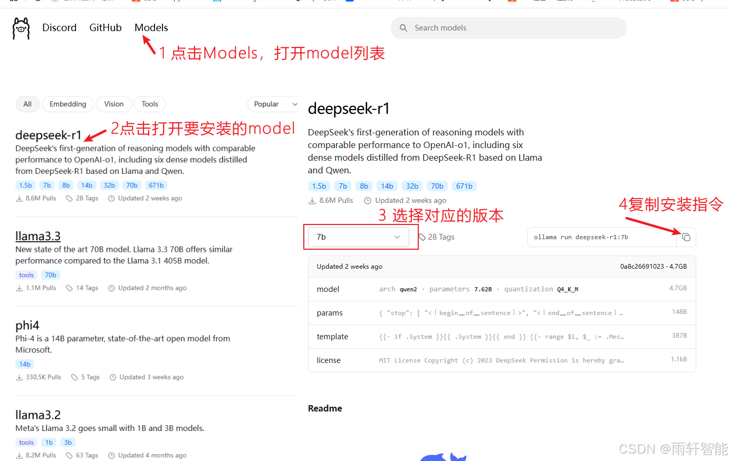Click download icon beside 330.5K Pulls
This screenshot has width=730, height=461.
tap(20, 377)
